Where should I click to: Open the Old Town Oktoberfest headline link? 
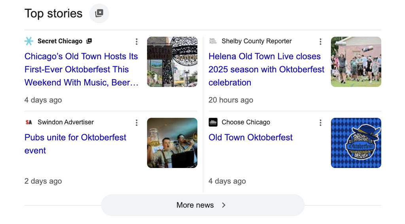click(x=250, y=137)
